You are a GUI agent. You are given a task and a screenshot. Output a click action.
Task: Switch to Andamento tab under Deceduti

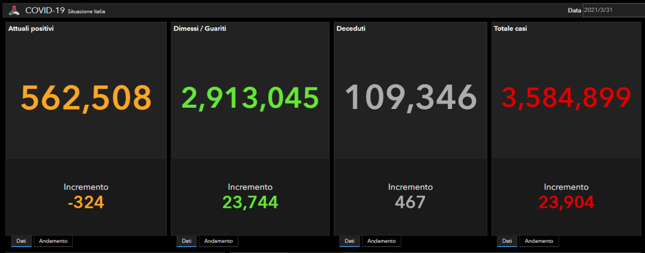pyautogui.click(x=381, y=241)
